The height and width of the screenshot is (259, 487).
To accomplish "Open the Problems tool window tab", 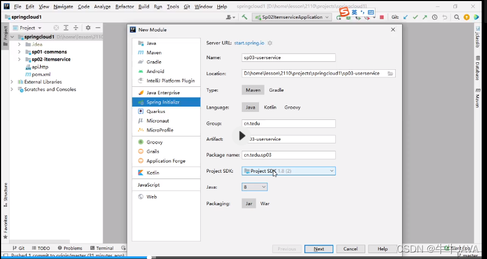I will 70,248.
